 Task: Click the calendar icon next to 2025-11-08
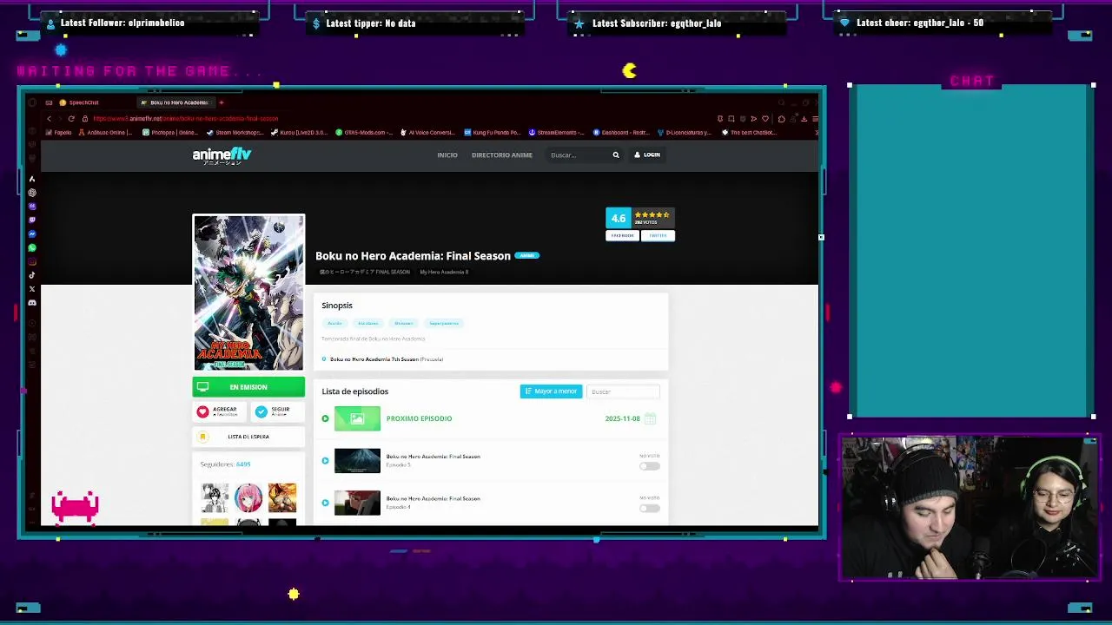point(650,418)
